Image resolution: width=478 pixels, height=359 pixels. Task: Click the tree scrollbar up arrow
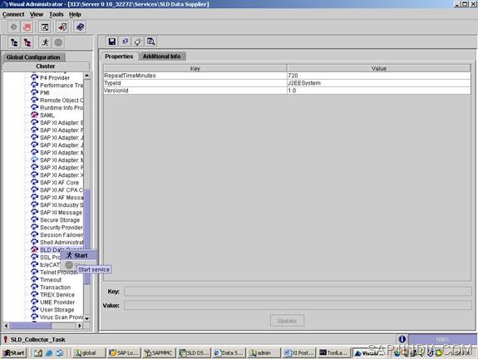click(87, 76)
